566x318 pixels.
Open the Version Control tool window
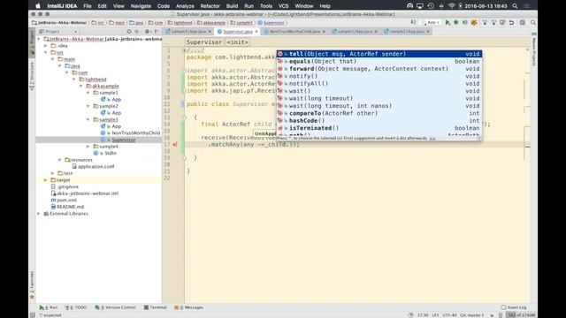(116, 307)
